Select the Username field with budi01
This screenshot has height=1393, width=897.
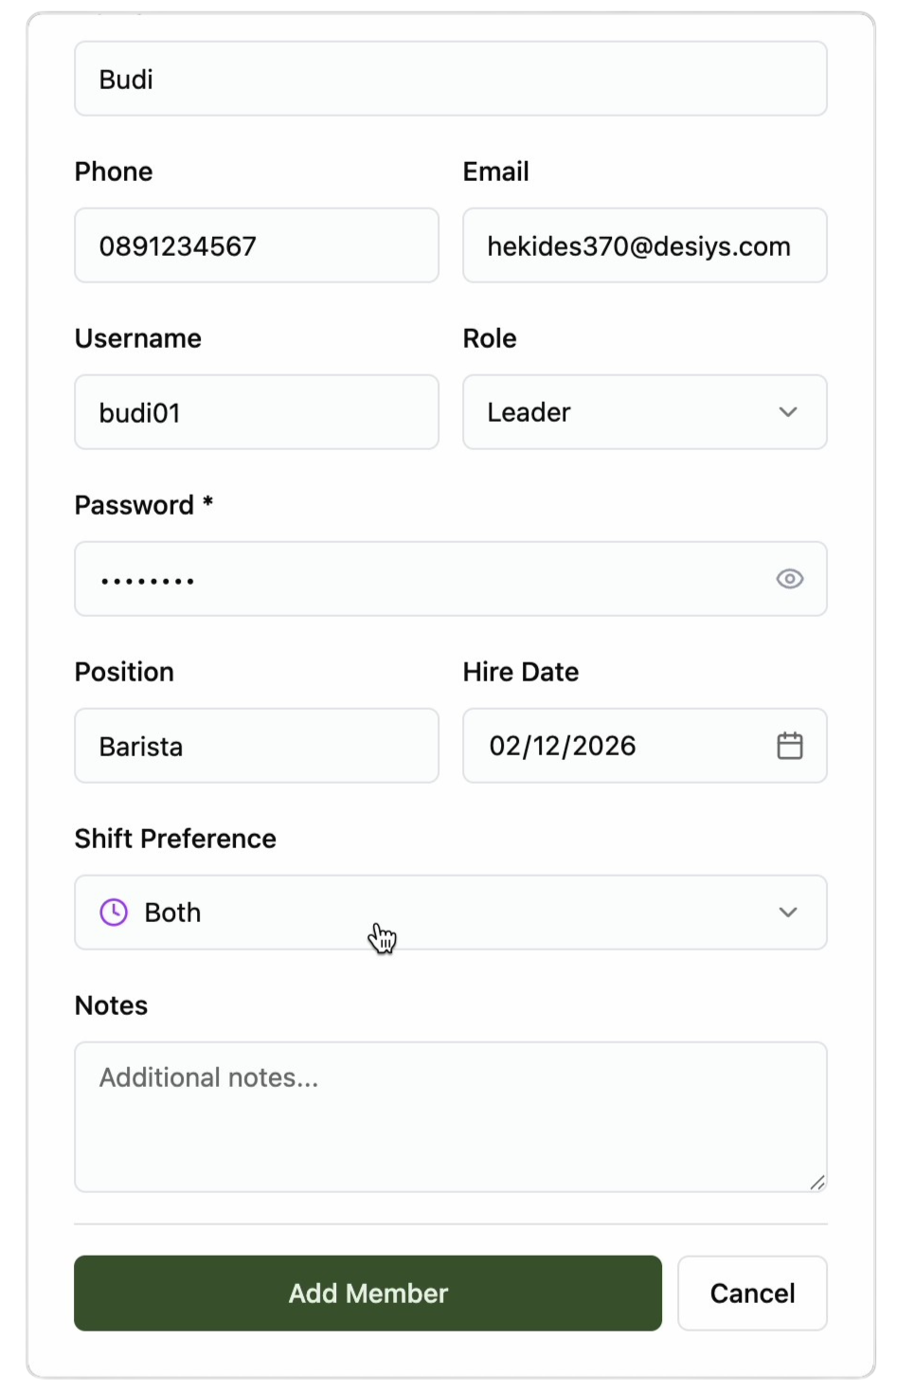[256, 412]
